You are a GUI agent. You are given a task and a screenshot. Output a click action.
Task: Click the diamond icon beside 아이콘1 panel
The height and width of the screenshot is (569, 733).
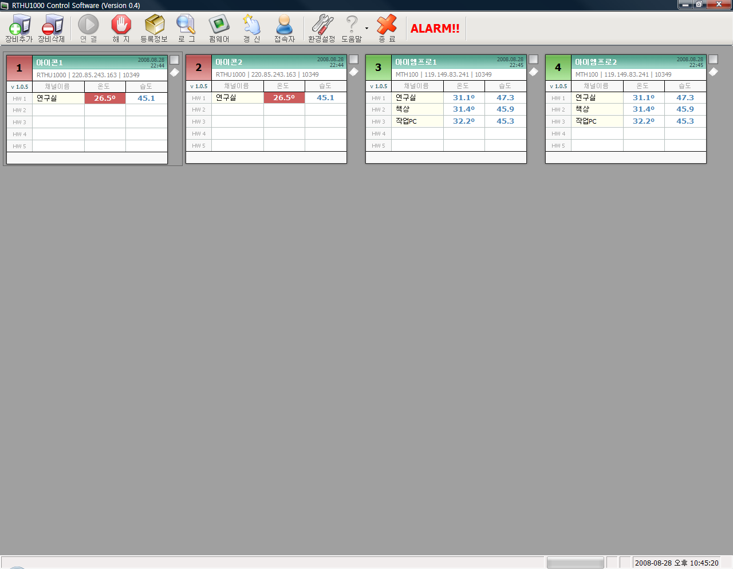174,73
